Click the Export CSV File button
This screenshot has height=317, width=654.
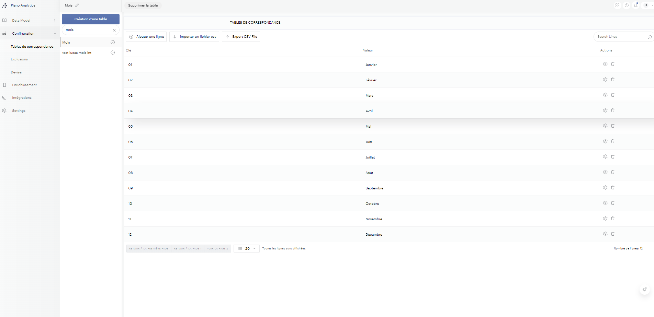(x=241, y=37)
